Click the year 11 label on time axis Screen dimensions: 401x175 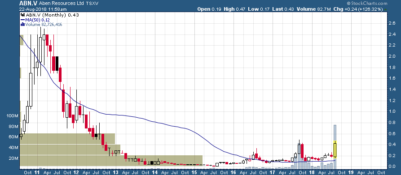[37, 172]
